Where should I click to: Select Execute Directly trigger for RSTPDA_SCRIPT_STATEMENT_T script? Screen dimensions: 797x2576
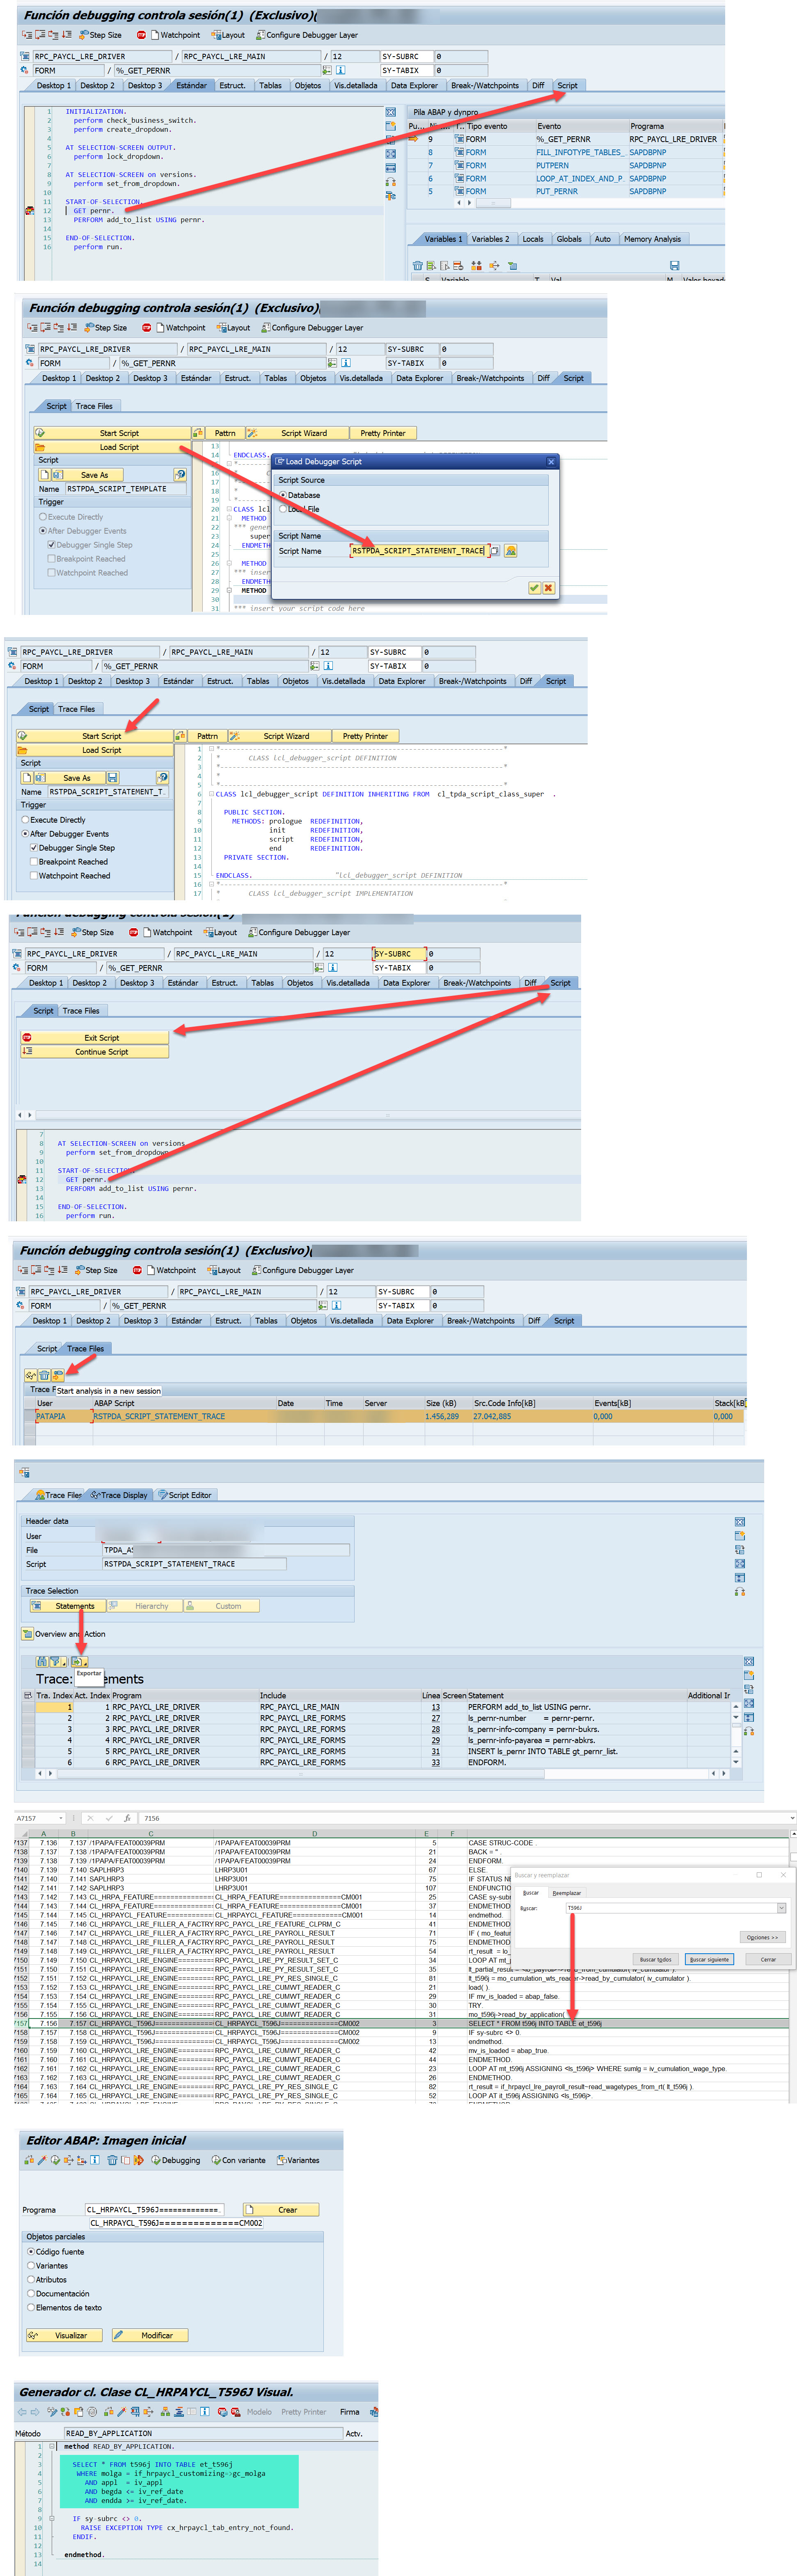[x=26, y=820]
